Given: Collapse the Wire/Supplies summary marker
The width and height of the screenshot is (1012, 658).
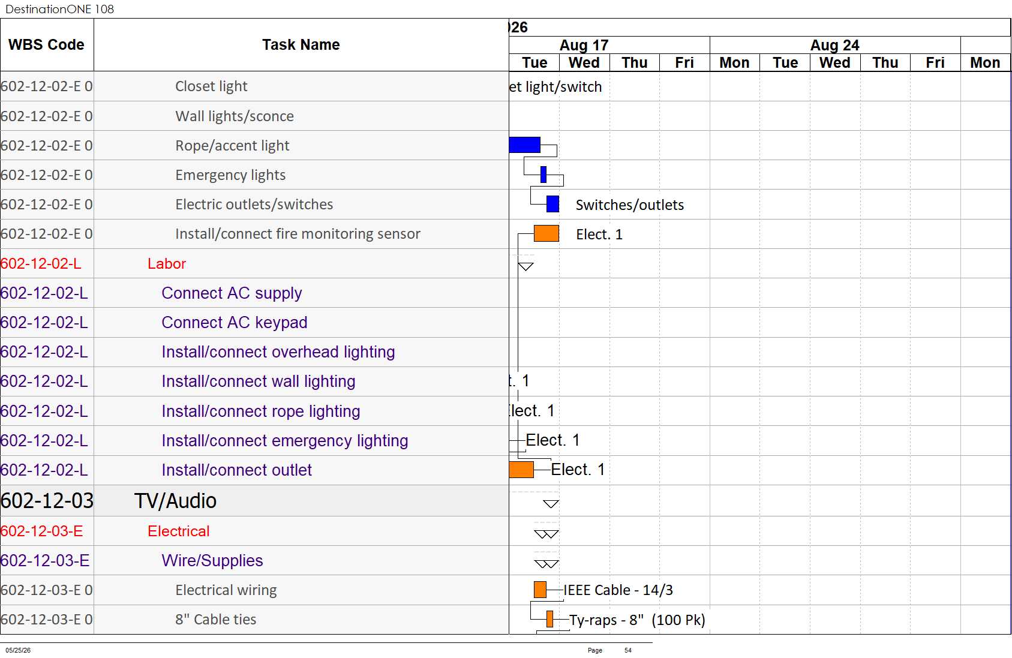Looking at the screenshot, I should pos(546,564).
